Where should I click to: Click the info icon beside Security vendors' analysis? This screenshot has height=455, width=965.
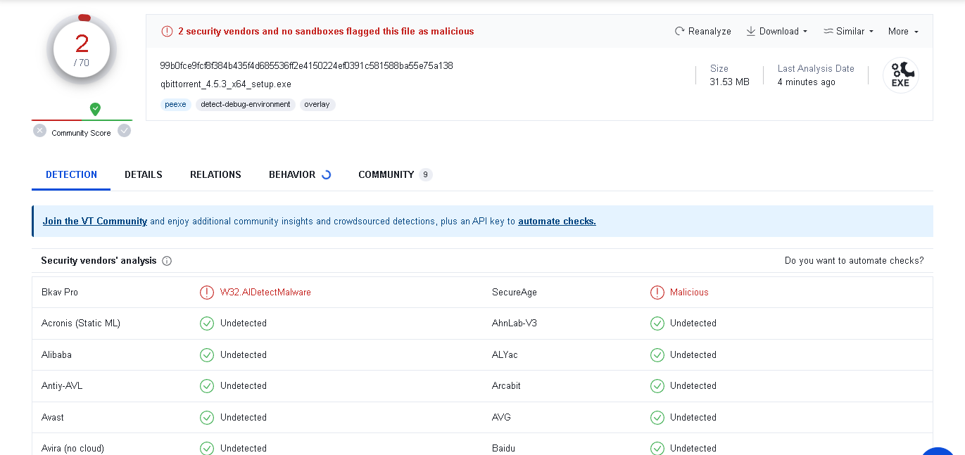[167, 261]
